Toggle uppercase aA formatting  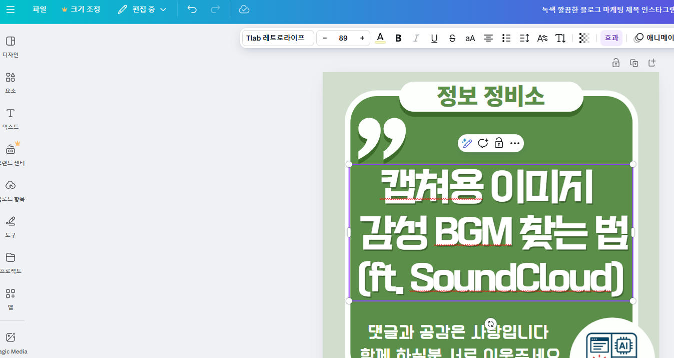(470, 38)
